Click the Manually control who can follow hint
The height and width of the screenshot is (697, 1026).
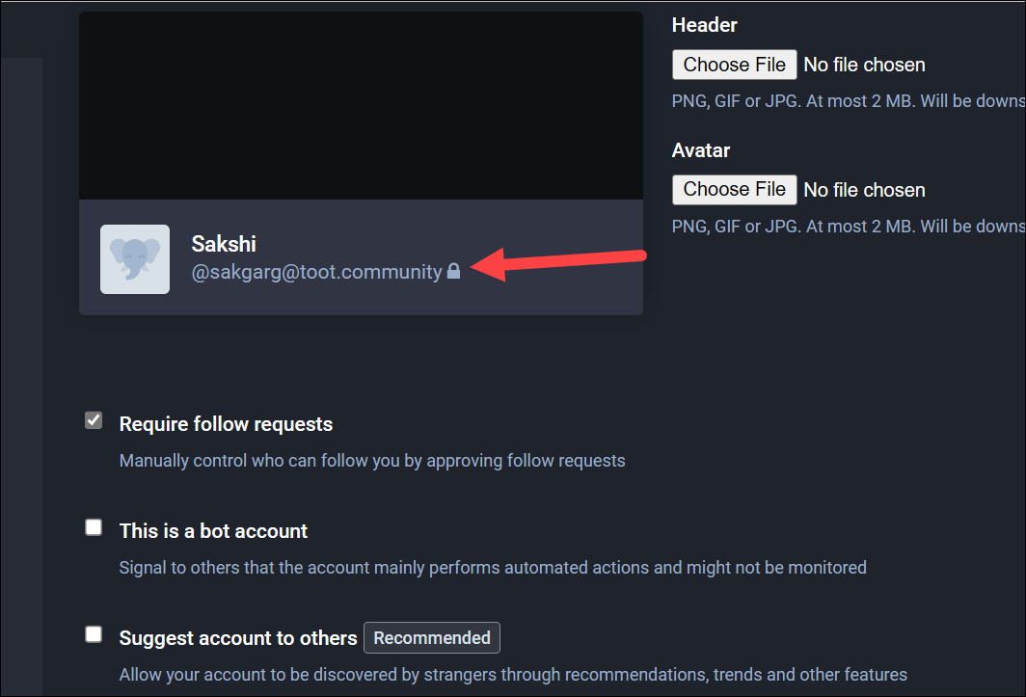pos(372,461)
